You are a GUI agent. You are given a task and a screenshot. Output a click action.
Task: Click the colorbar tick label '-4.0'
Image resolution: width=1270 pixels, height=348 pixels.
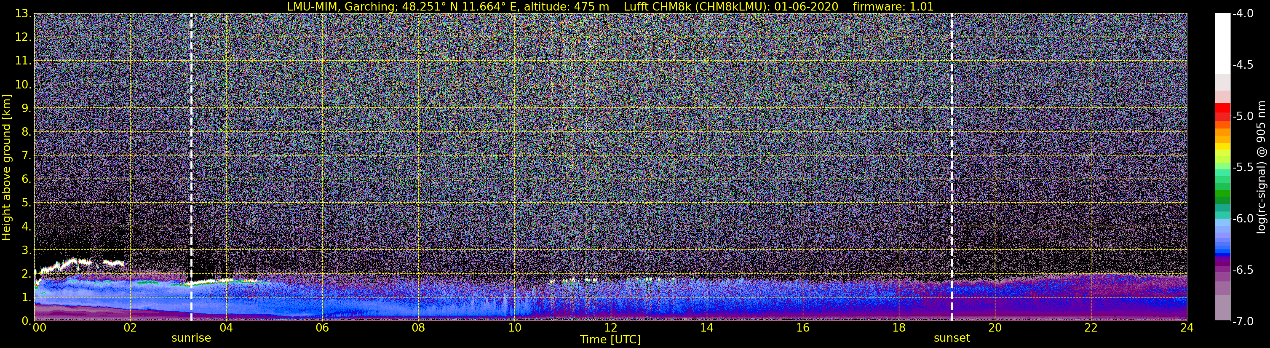pos(1242,14)
